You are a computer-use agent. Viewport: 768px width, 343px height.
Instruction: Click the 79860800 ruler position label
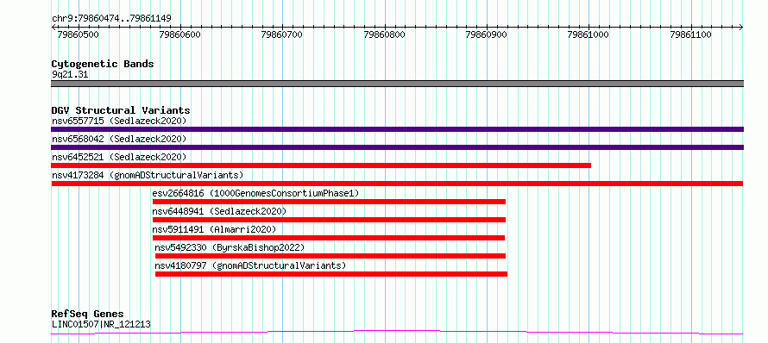click(385, 34)
